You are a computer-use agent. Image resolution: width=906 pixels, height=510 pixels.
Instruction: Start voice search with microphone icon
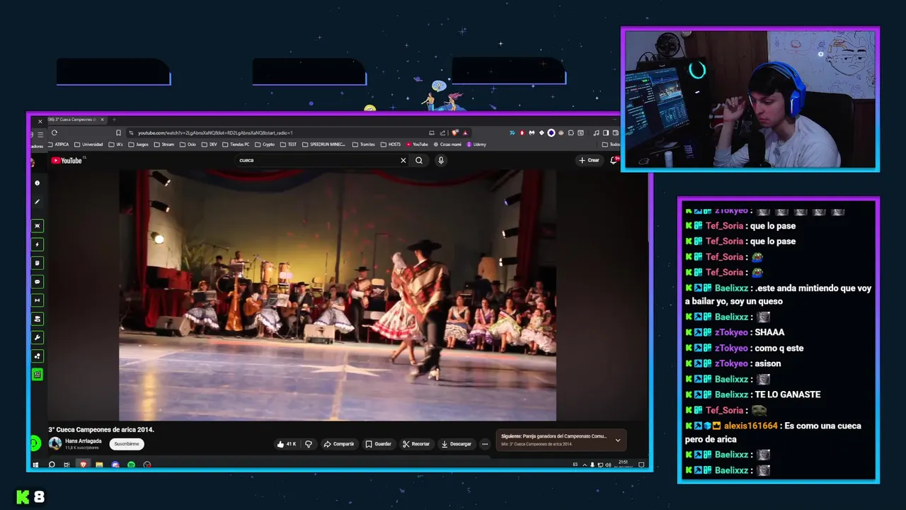(x=441, y=160)
